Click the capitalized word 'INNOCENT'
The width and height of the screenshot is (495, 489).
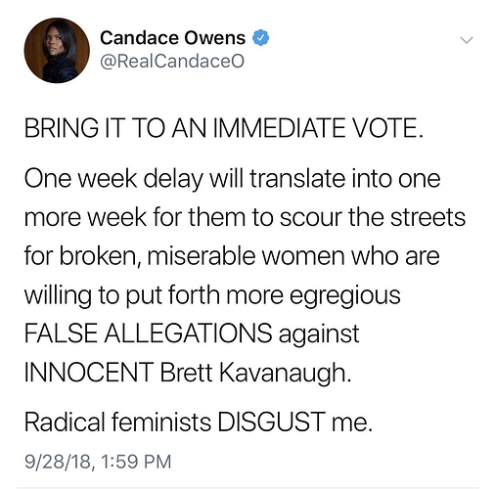pos(89,372)
